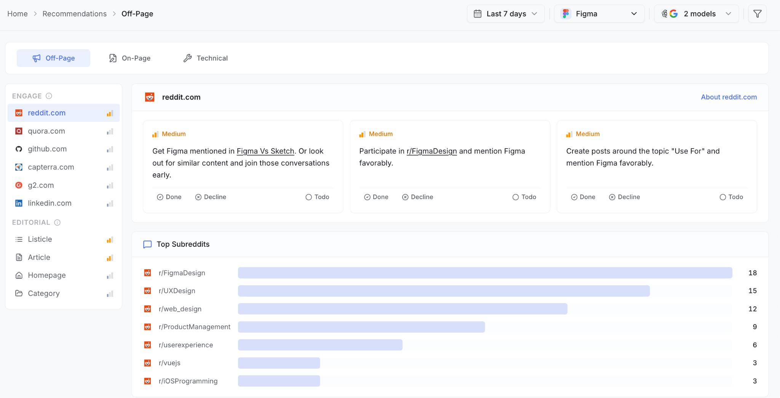Viewport: 780px width, 398px height.
Task: Open the Homepage editorial section
Action: point(64,275)
